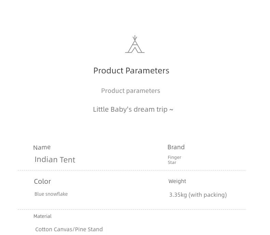Click the gray Product parameters subtitle

coord(131,91)
